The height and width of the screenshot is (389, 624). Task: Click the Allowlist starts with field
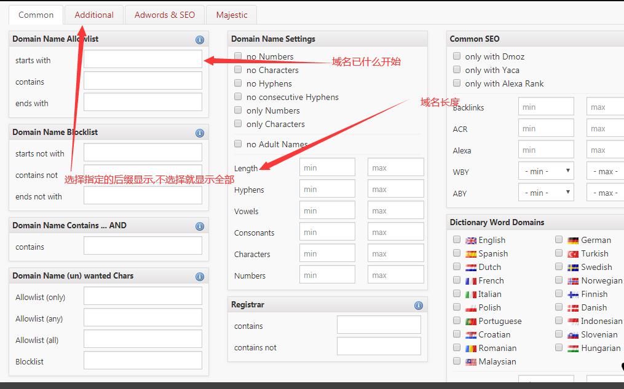click(143, 60)
